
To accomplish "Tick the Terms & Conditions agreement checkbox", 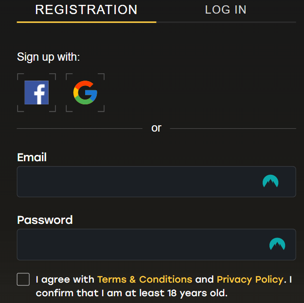I will coord(23,279).
